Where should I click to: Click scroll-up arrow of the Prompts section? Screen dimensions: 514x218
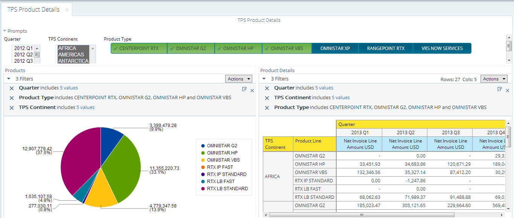point(509,37)
